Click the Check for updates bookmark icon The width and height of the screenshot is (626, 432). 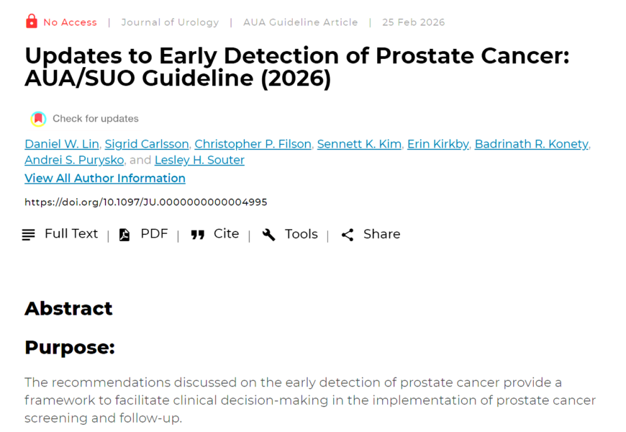[38, 119]
